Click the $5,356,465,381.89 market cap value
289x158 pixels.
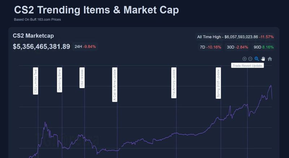pyautogui.click(x=42, y=47)
